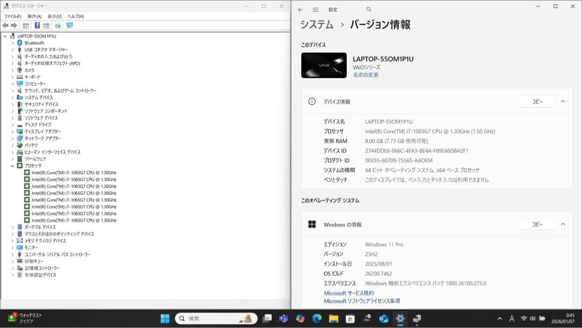Click the Back arrow in Settings window

(300, 9)
